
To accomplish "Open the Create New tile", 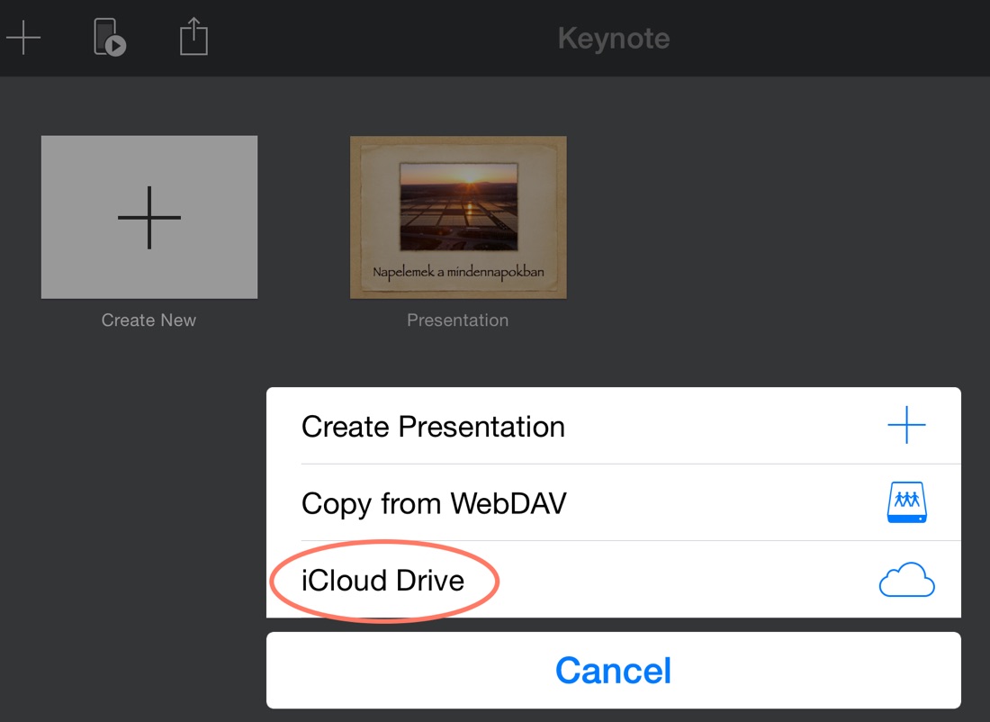I will coord(149,217).
